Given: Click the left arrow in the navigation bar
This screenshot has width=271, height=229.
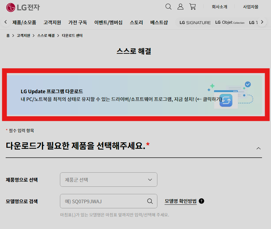Looking at the screenshot, I should 5,22.
